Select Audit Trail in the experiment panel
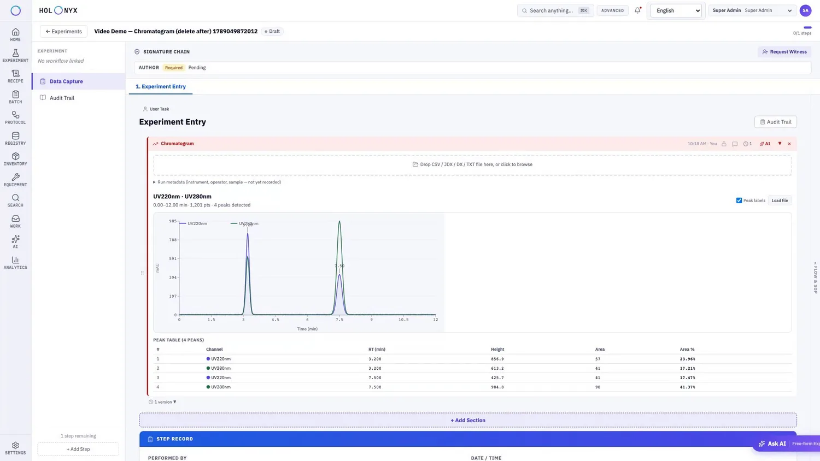Screen dimensions: 820x461 point(78,98)
